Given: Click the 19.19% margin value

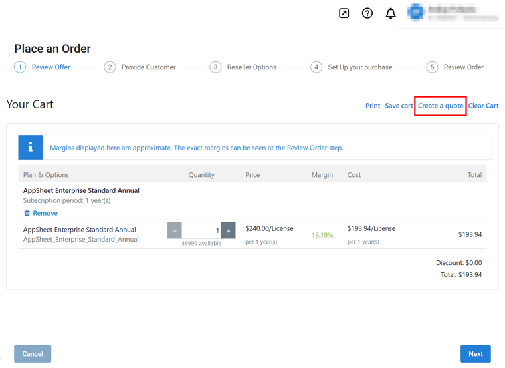Looking at the screenshot, I should [322, 235].
